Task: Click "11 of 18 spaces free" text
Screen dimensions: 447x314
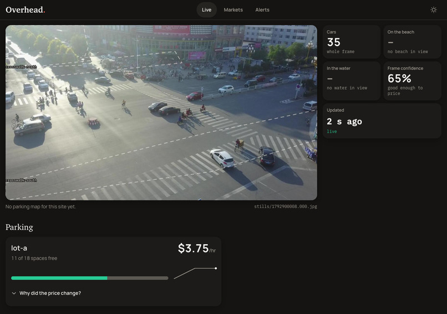Action: coord(34,258)
